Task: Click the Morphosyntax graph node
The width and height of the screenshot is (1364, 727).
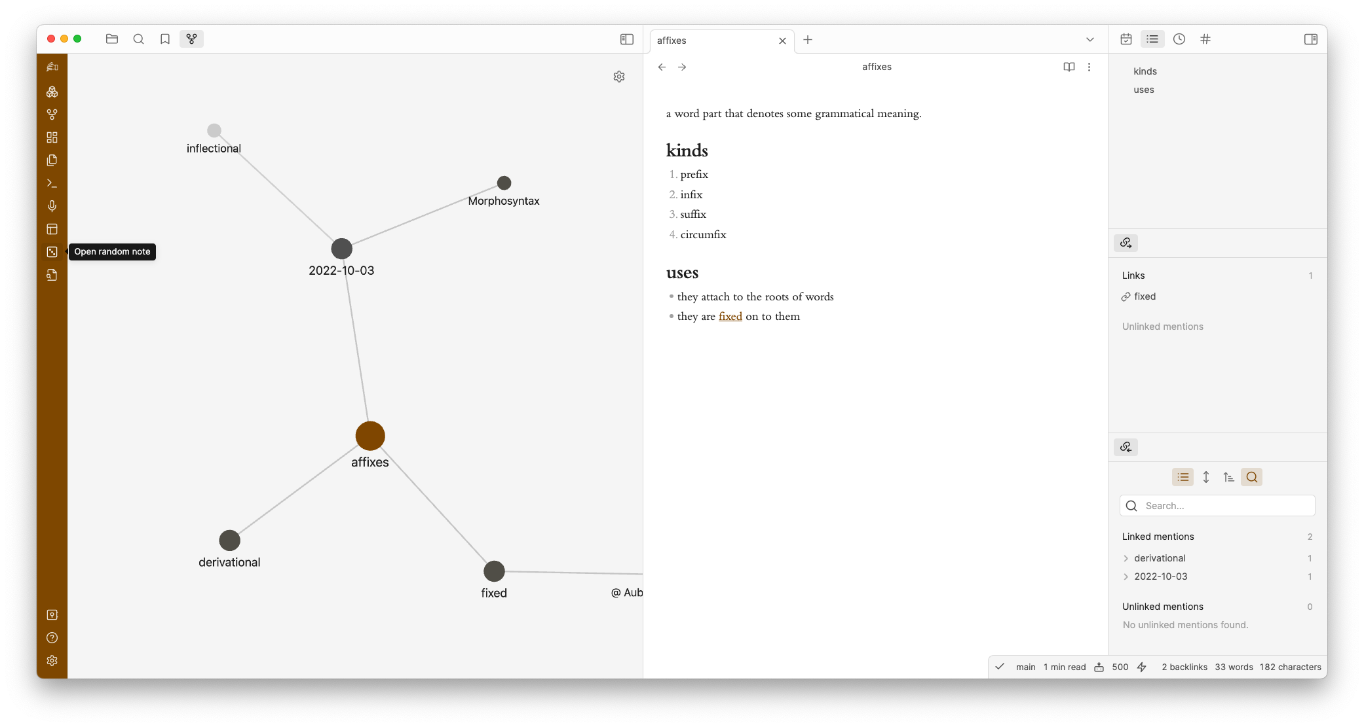Action: coord(504,183)
